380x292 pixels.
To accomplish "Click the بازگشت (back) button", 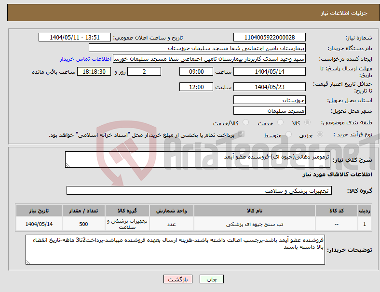I will point(177,279).
